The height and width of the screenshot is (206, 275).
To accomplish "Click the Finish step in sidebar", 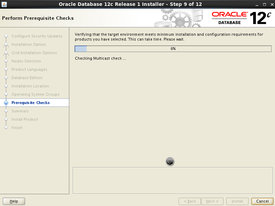I will pyautogui.click(x=17, y=128).
